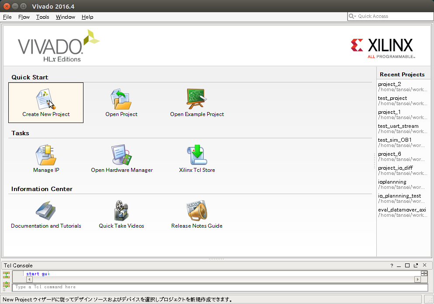Minimize the Tcl Console panel
This screenshot has height=304, width=434.
pos(399,266)
